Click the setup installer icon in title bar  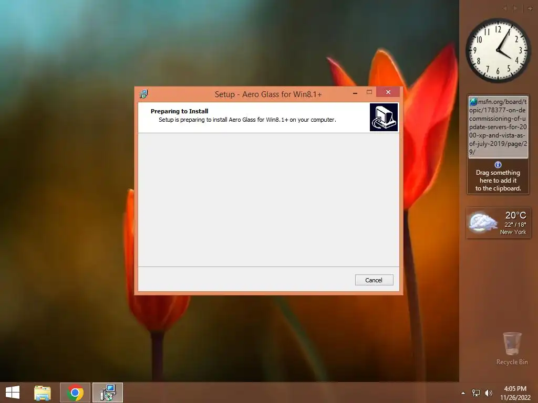143,94
